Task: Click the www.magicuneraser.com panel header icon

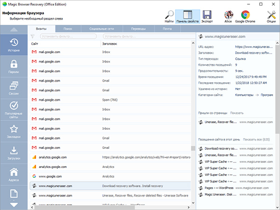Action: [201, 36]
